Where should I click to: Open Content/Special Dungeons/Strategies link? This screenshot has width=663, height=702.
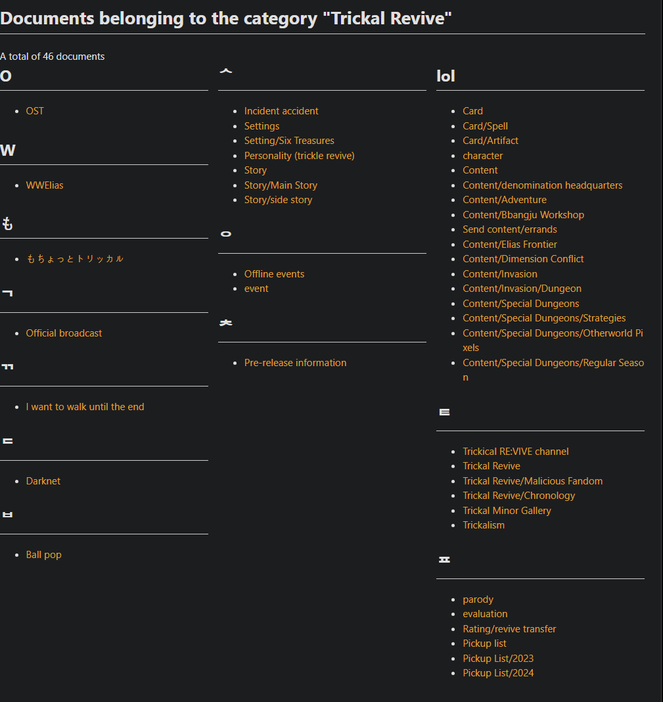544,318
